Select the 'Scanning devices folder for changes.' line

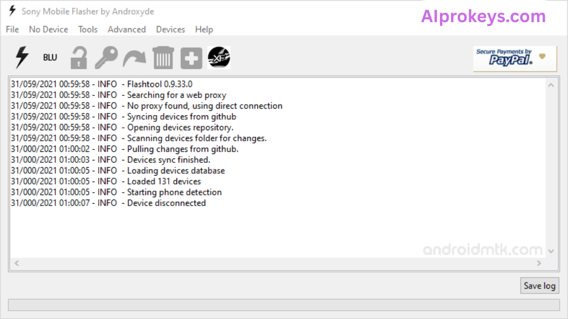click(139, 138)
